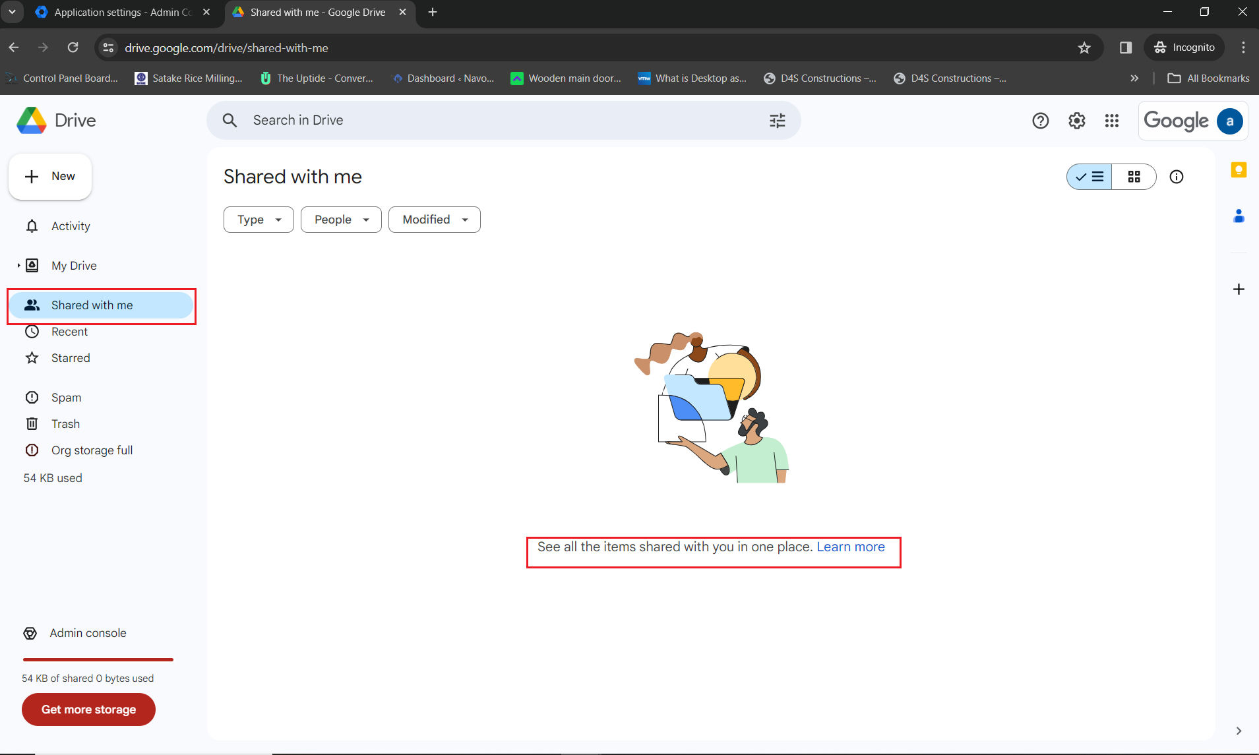Image resolution: width=1259 pixels, height=755 pixels.
Task: Switch to list layout view
Action: click(1090, 177)
